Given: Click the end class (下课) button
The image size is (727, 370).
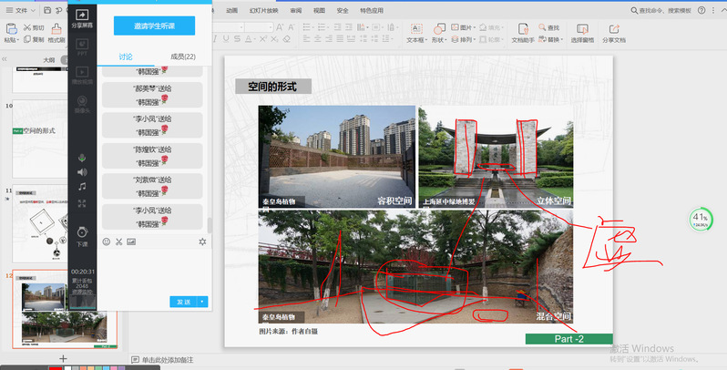Looking at the screenshot, I should click(82, 234).
